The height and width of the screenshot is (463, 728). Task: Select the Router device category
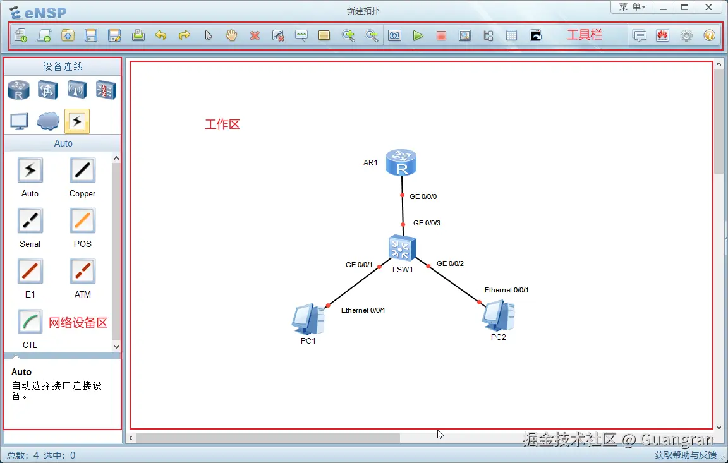coord(18,90)
